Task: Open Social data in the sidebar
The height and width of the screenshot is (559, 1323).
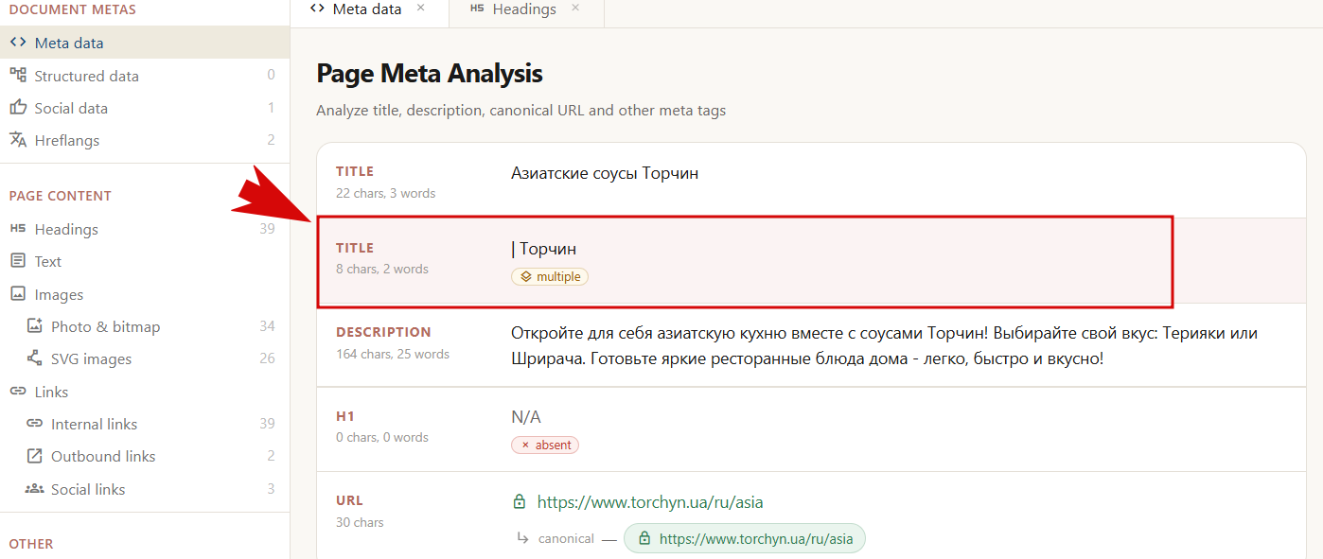Action: (145, 108)
